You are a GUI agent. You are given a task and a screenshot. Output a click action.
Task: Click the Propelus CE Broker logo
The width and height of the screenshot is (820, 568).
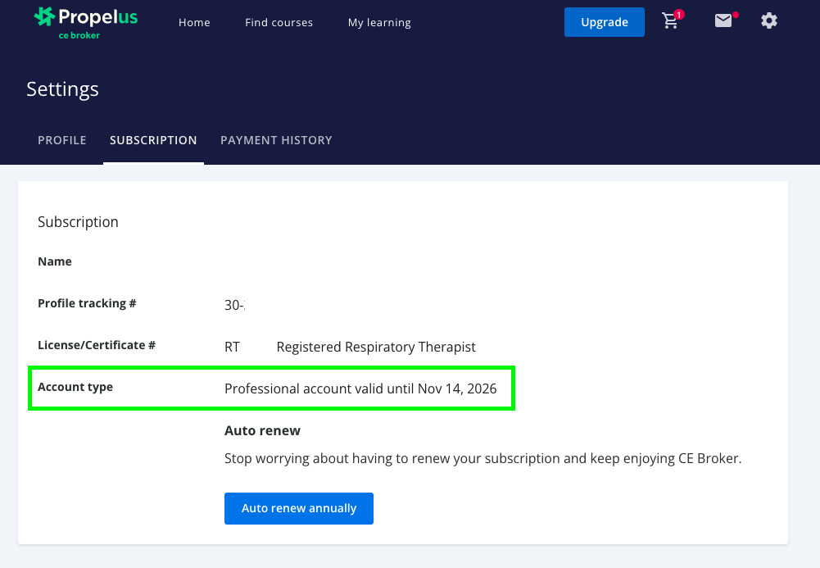pyautogui.click(x=85, y=22)
